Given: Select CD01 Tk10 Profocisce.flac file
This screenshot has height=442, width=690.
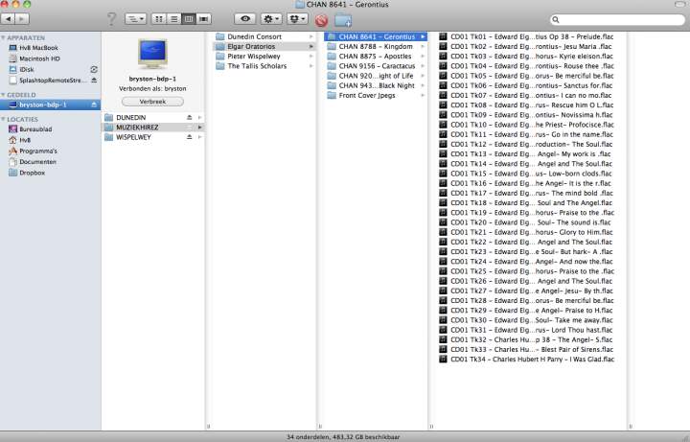Looking at the screenshot, I should pos(531,125).
